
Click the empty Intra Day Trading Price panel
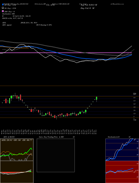pyautogui.click(x=56, y=155)
